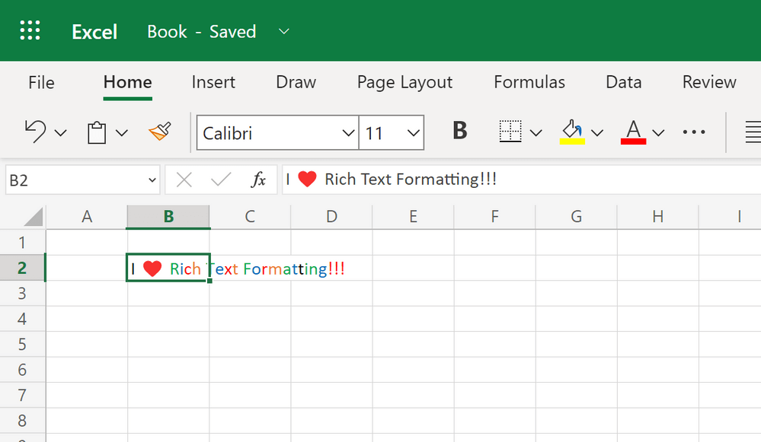
Task: Click the Select All corner triangle
Action: (x=33, y=216)
